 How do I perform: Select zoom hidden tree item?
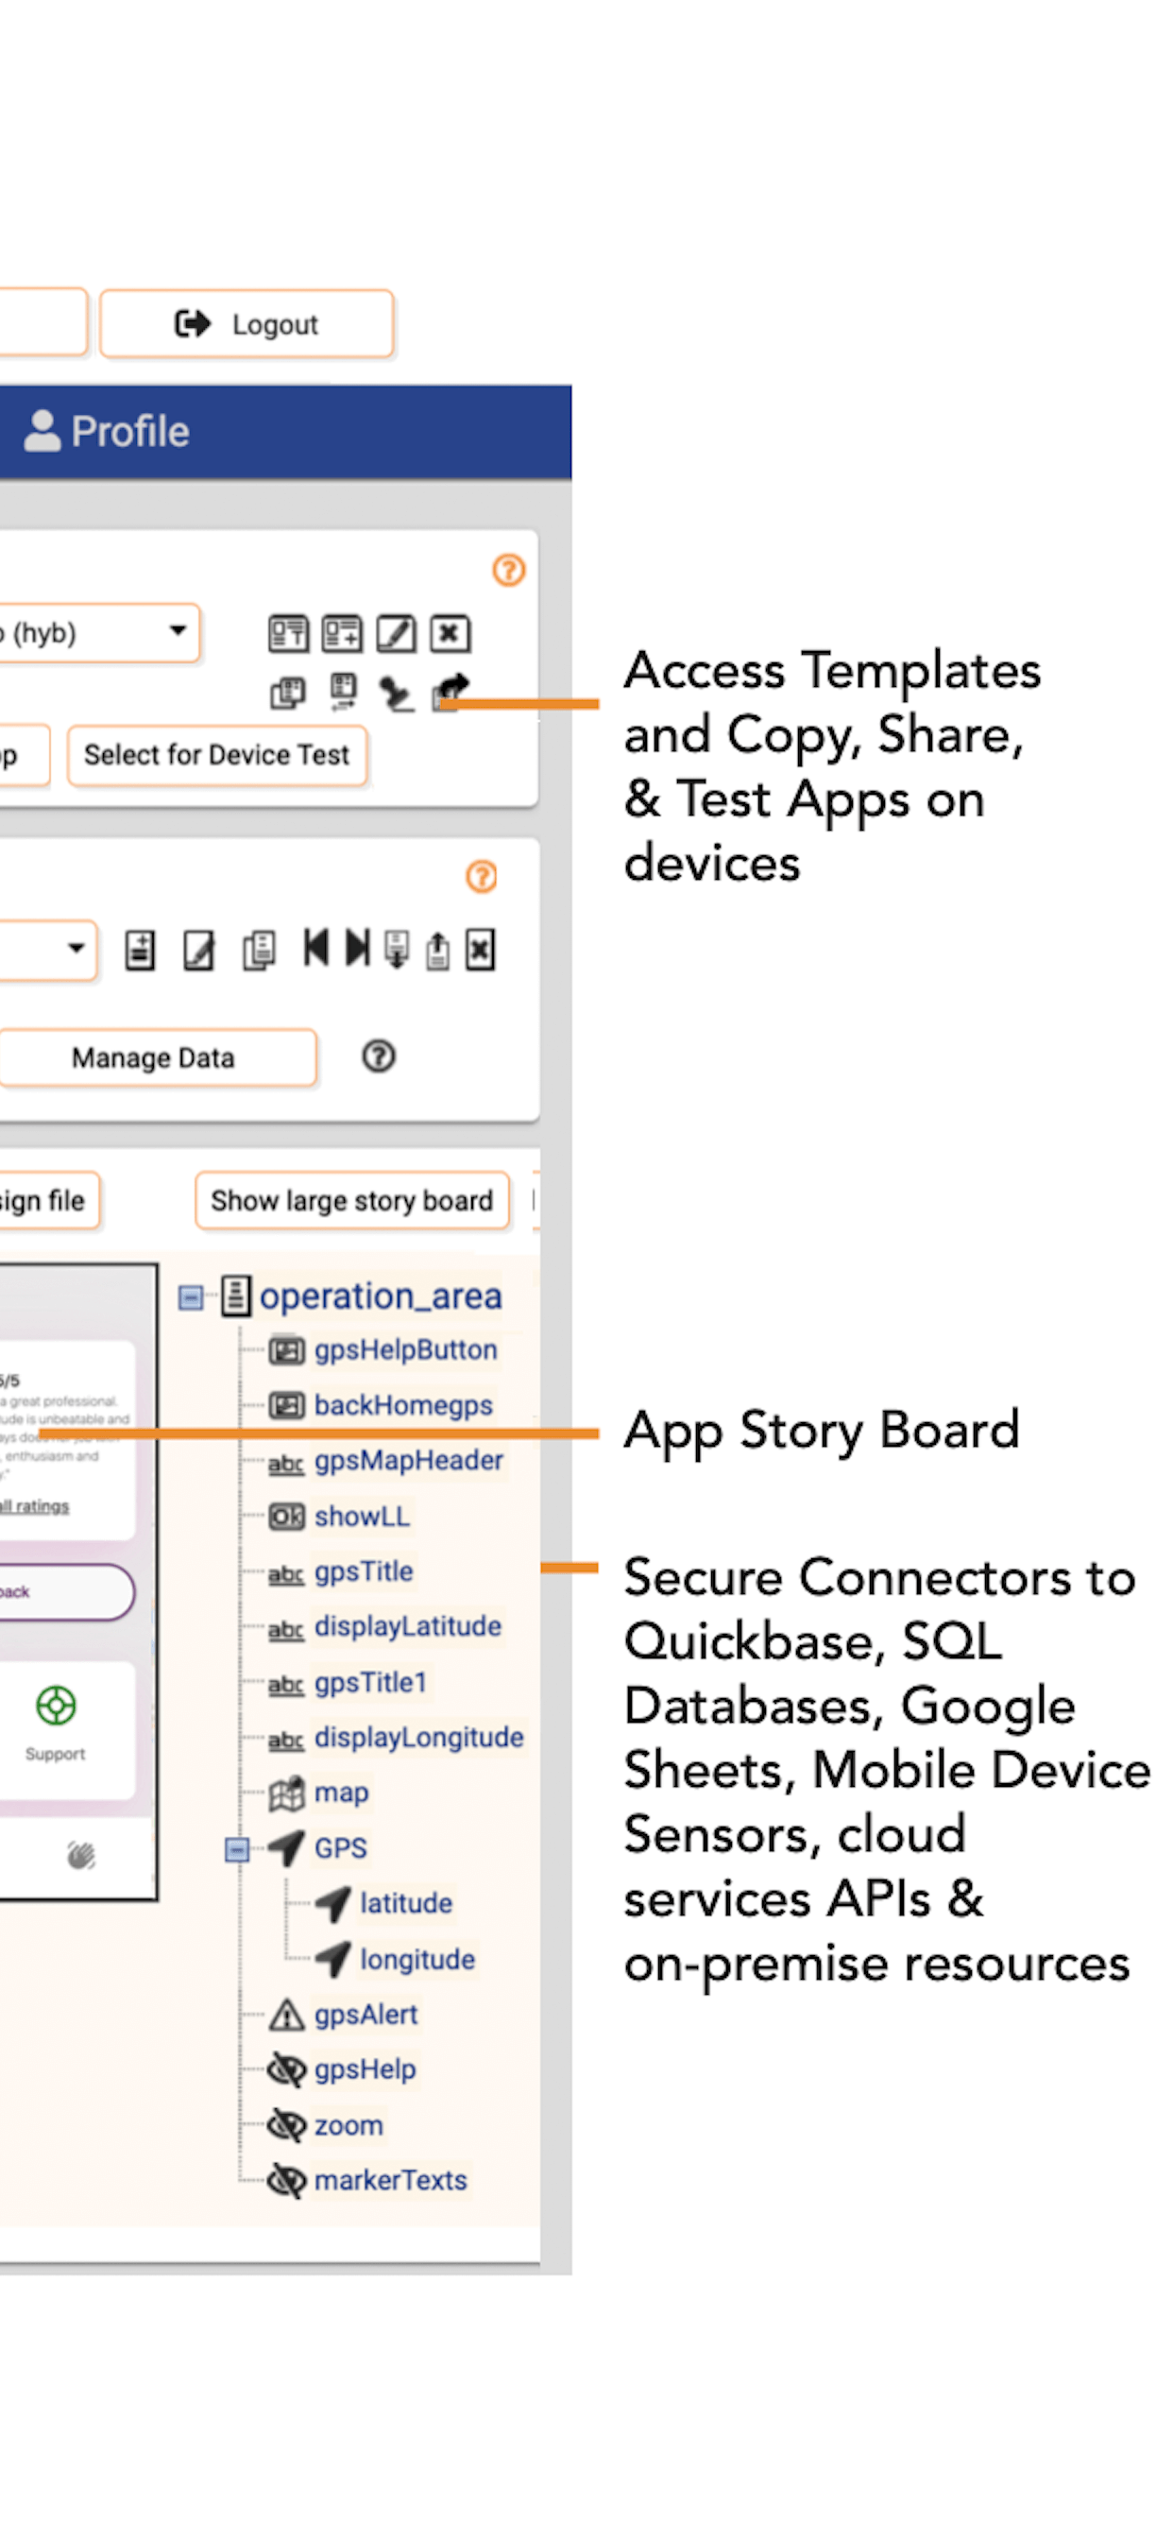(x=348, y=2126)
